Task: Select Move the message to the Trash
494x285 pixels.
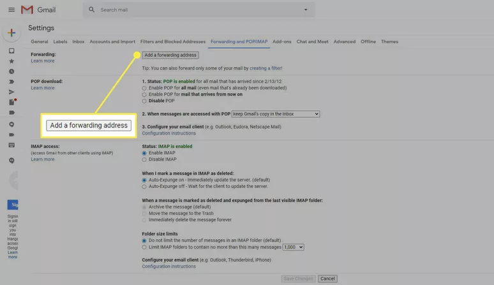Action: (x=144, y=214)
